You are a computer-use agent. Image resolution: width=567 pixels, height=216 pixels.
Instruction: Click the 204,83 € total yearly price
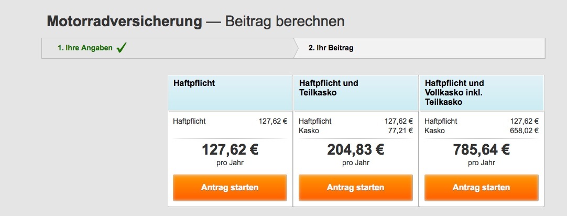click(355, 150)
